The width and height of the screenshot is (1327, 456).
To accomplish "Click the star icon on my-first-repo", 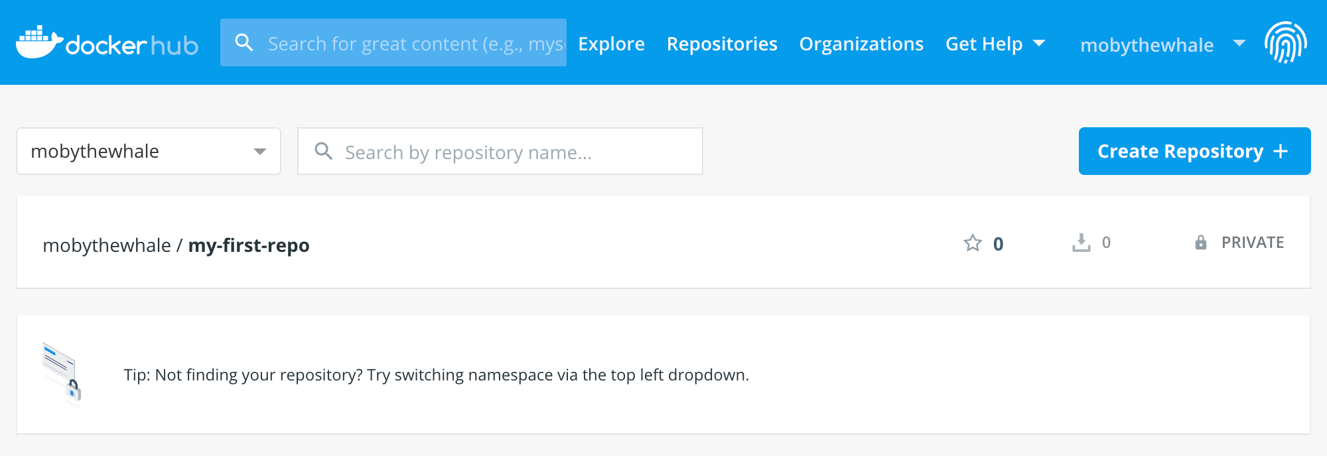I will click(x=972, y=243).
